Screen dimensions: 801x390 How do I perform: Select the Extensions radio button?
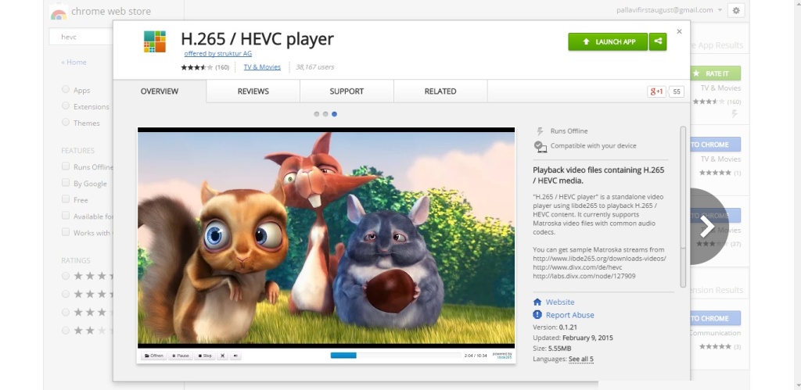(66, 106)
